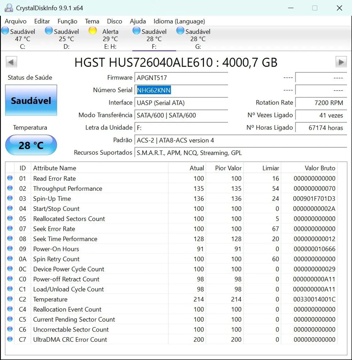Select the Reallocated Sectors Count attribute name
352x360 pixels.
(69, 219)
